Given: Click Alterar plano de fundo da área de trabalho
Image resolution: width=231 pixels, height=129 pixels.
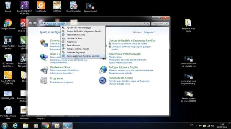Looking at the screenshot, I should coord(127,60).
